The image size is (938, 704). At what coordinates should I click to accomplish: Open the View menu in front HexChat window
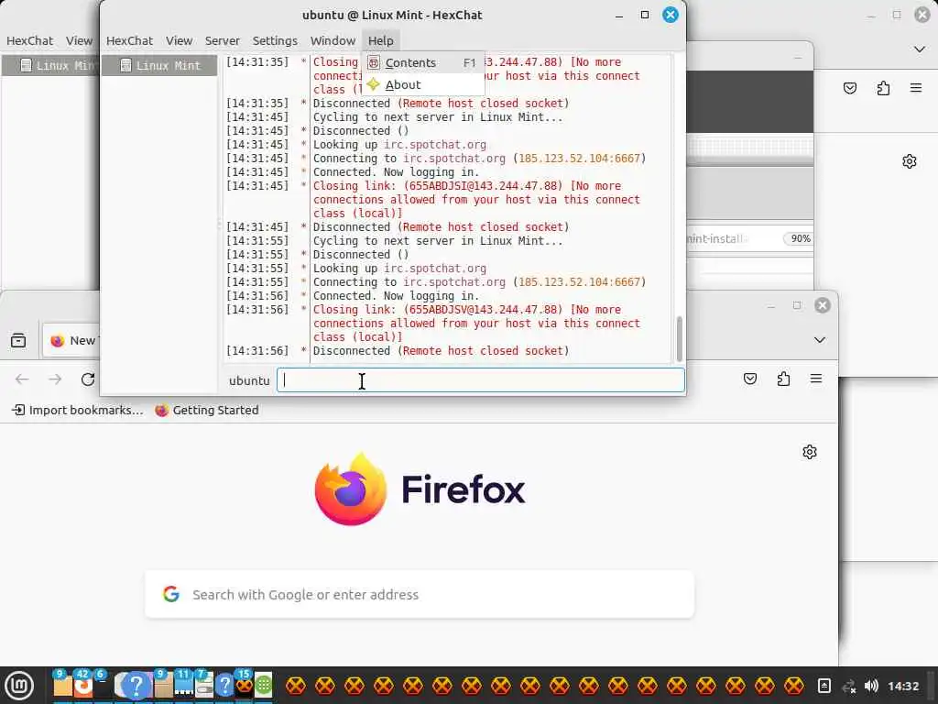(x=179, y=40)
